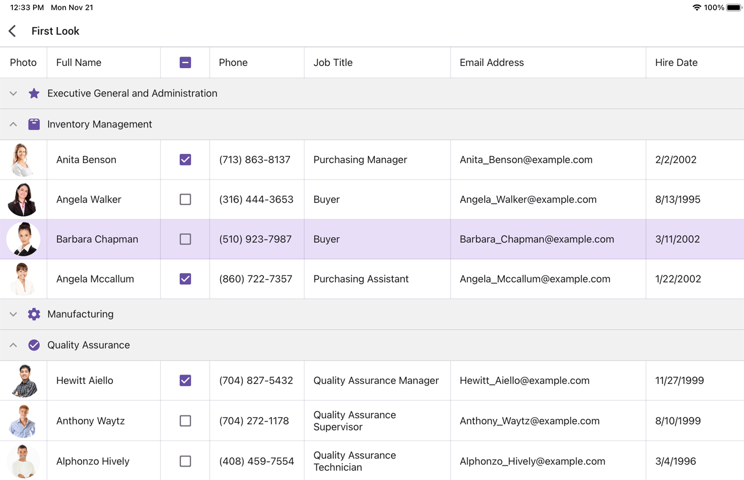Toggle the select-all checkbox in the column header
This screenshot has height=480, width=744.
coord(185,62)
